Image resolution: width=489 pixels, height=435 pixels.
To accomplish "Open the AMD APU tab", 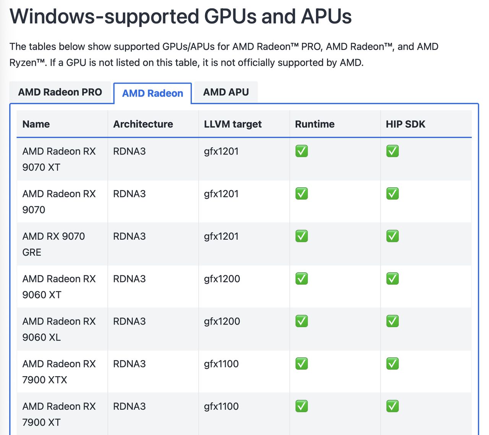I will coord(226,92).
